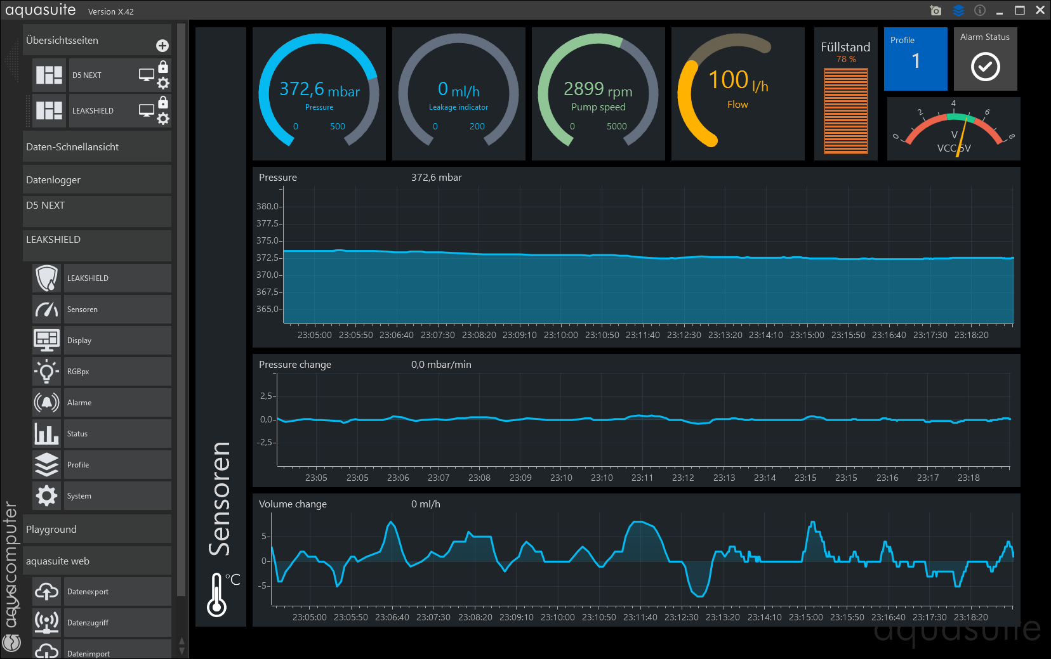Open LEAKSHIELD shield icon in sidebar
Image resolution: width=1051 pixels, height=659 pixels.
pos(47,278)
